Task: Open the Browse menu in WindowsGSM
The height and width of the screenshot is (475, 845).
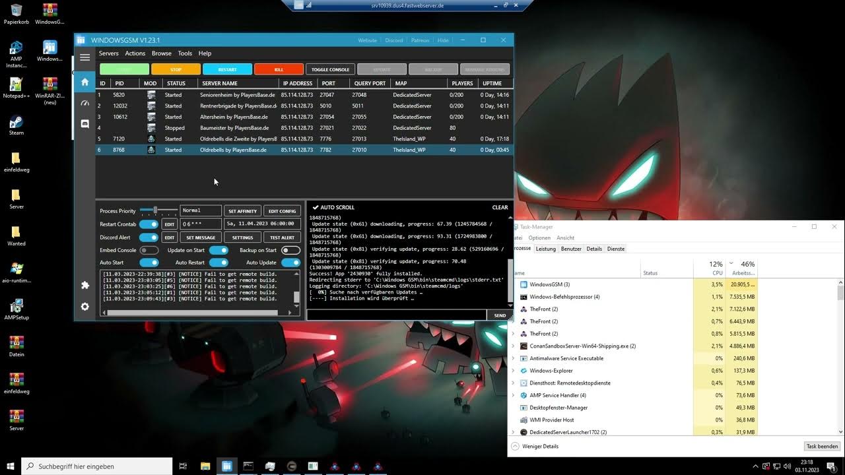Action: [162, 53]
